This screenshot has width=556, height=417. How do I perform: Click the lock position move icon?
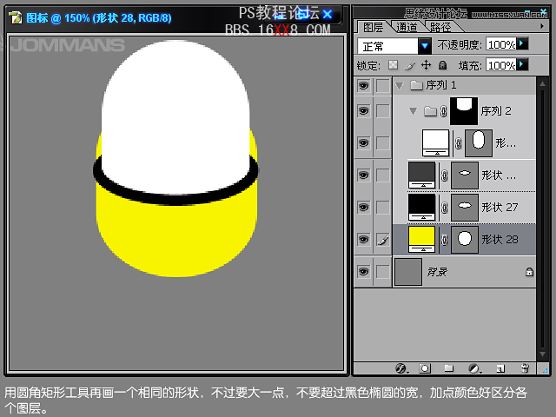point(426,65)
